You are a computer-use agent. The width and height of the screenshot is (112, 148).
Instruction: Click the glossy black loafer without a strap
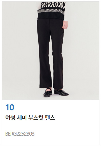pyautogui.click(x=61, y=92)
